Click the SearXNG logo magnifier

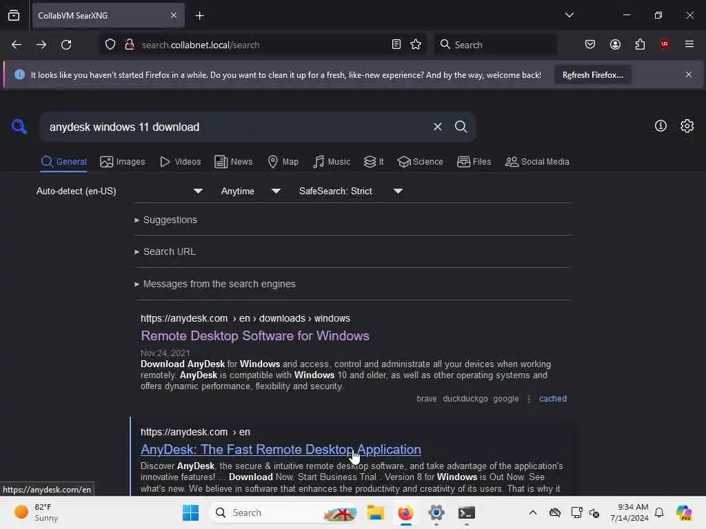[x=19, y=127]
